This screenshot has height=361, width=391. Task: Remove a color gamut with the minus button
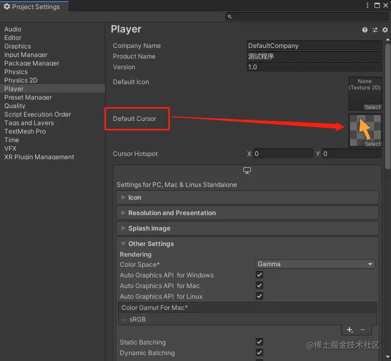[363, 330]
